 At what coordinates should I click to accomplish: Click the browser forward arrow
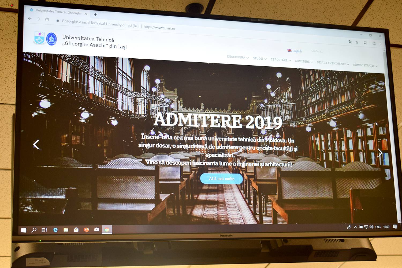[38, 19]
